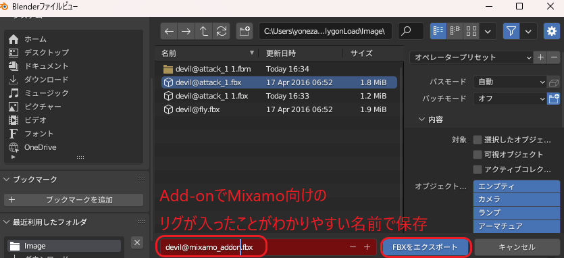Go back using the left arrow
This screenshot has height=258, width=564.
(169, 31)
